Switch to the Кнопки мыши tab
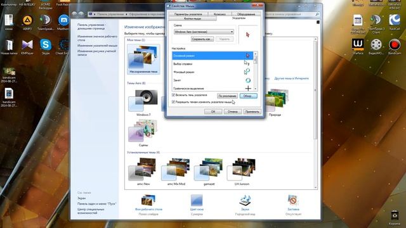The image size is (406, 228). [192, 18]
